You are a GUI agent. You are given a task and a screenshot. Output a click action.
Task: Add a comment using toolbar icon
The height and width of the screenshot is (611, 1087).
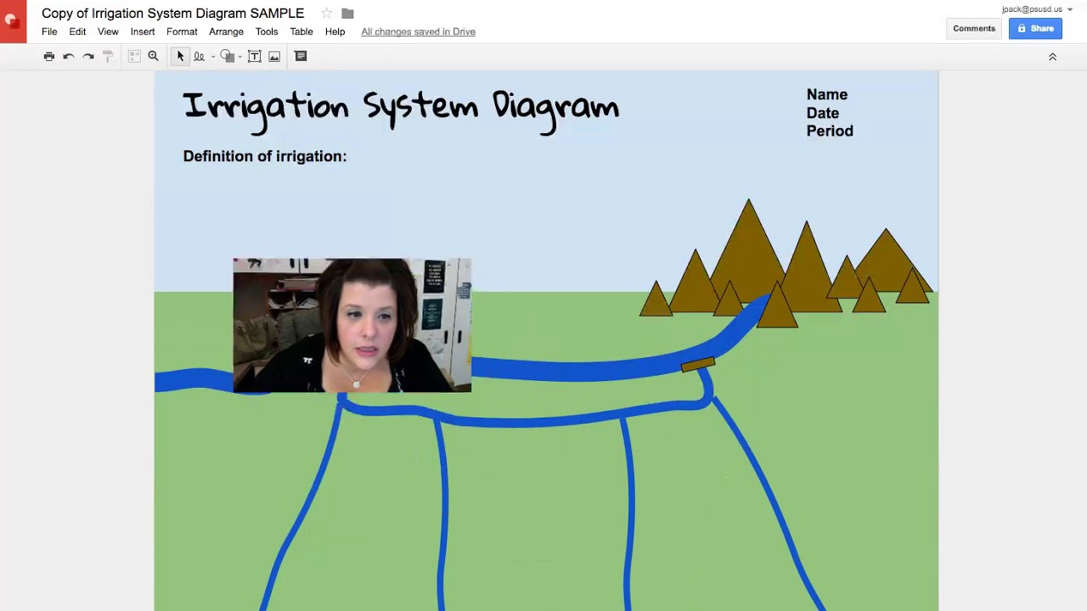(301, 56)
